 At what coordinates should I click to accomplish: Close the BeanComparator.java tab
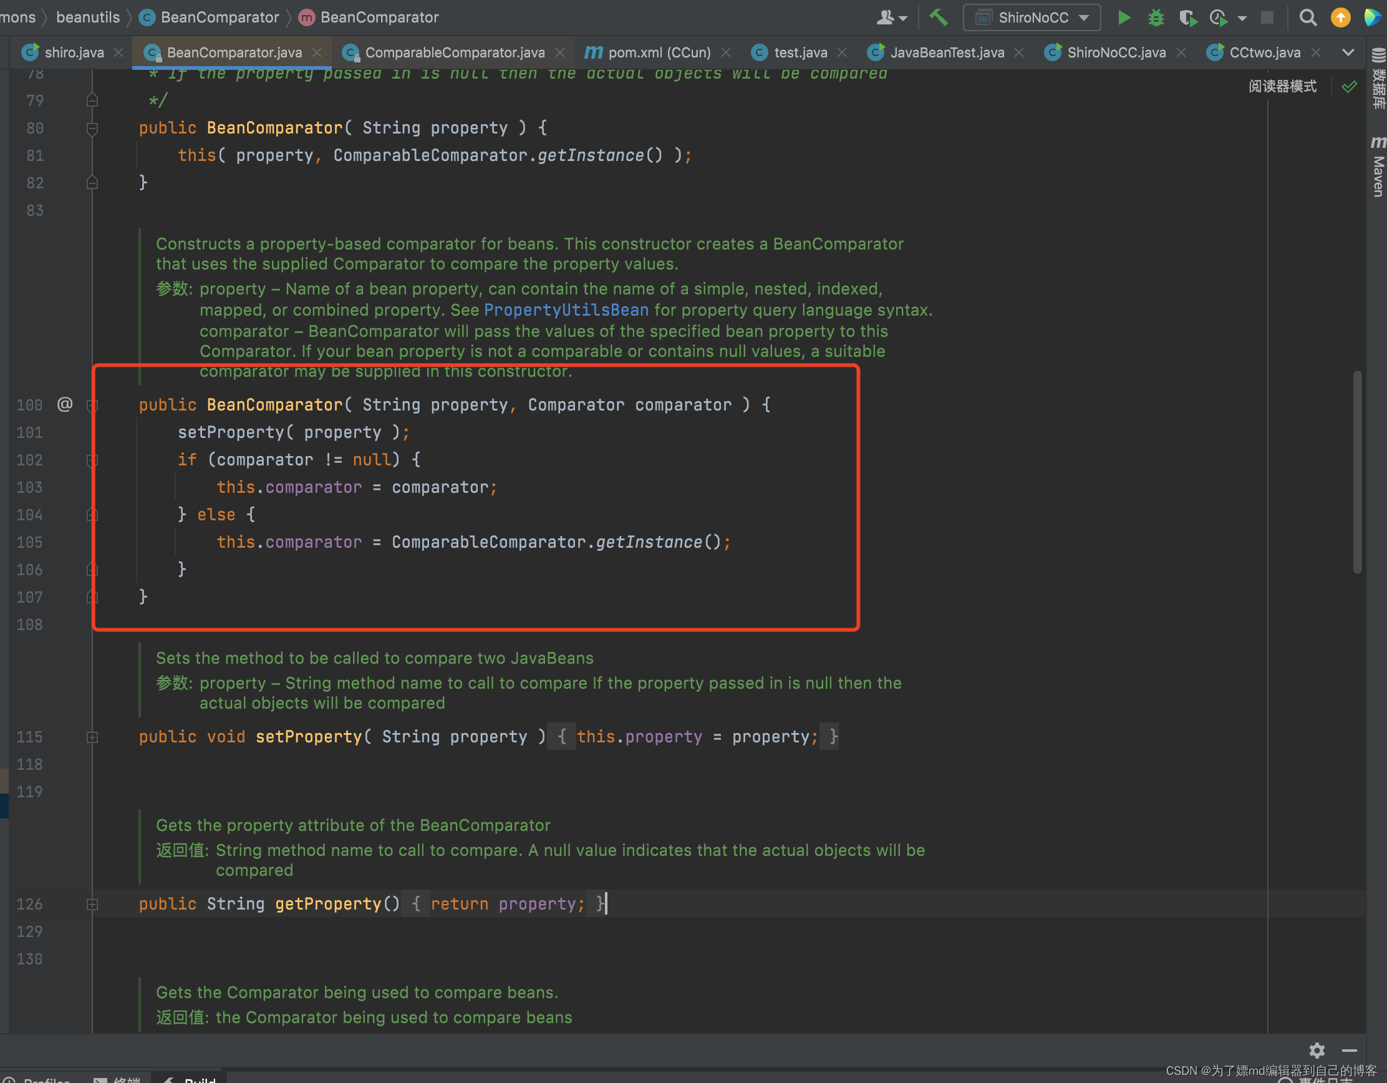point(317,53)
